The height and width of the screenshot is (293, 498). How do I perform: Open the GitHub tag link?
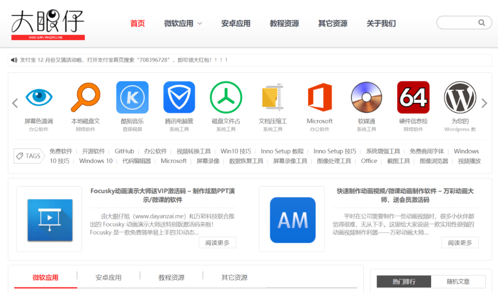tap(124, 151)
